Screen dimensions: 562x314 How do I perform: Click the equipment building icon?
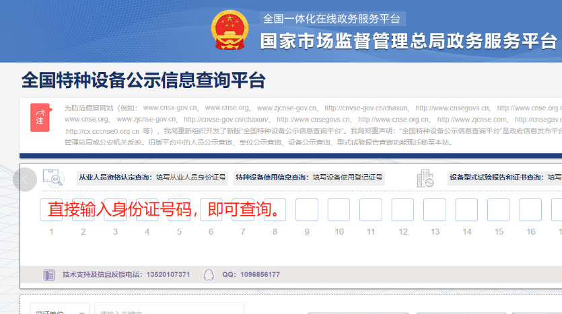[425, 178]
